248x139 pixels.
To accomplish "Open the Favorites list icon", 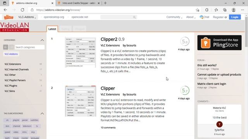I will point(216,10).
